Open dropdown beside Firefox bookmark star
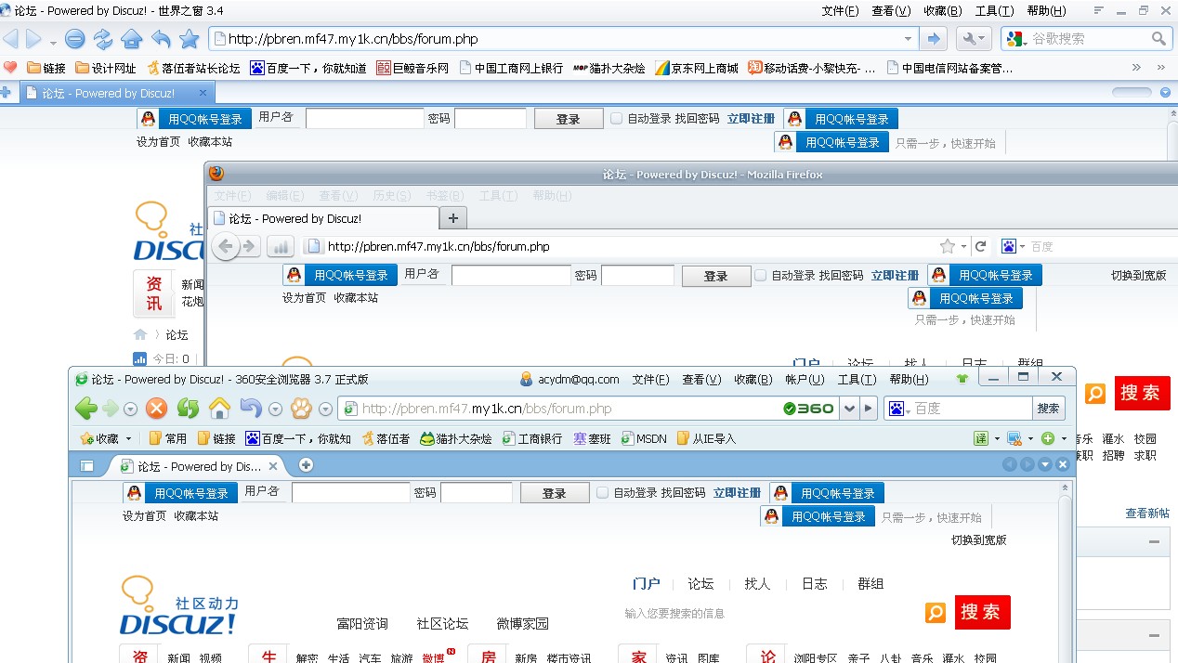The image size is (1178, 663). [963, 247]
